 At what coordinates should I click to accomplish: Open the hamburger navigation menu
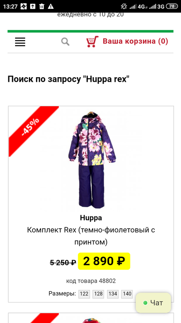20,42
